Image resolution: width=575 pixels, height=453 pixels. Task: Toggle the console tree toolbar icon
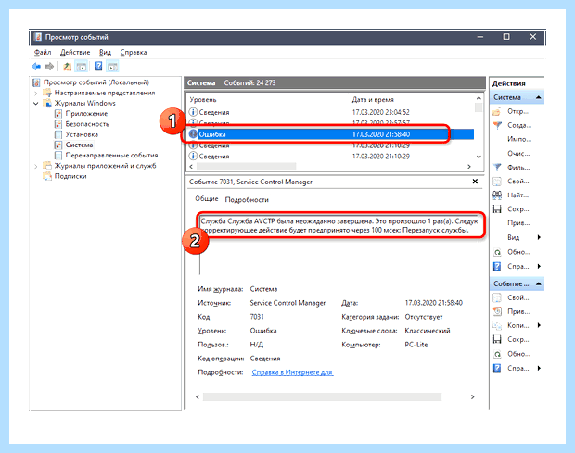tap(81, 67)
